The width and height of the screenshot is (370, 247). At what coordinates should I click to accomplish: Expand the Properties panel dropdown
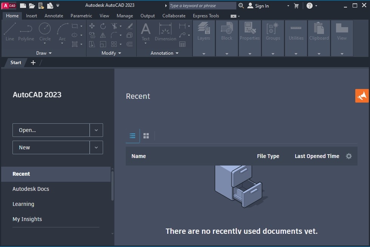pos(250,54)
